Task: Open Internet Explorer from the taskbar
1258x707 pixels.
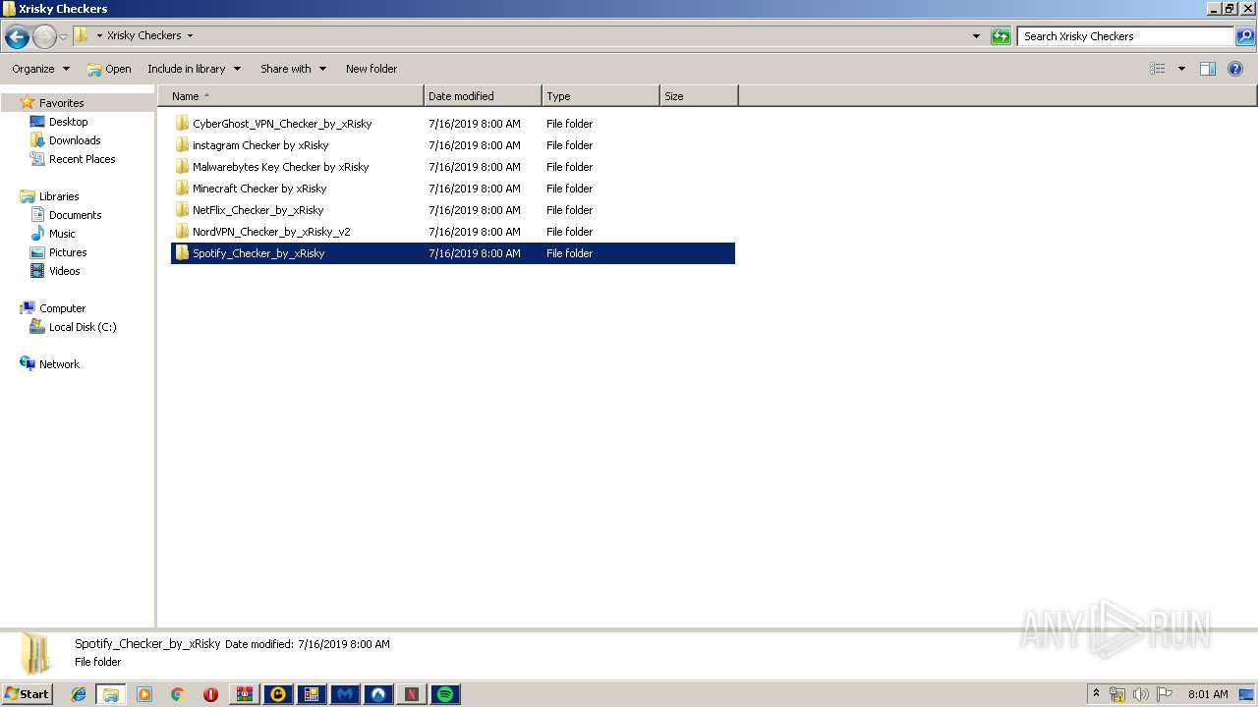Action: pyautogui.click(x=79, y=694)
